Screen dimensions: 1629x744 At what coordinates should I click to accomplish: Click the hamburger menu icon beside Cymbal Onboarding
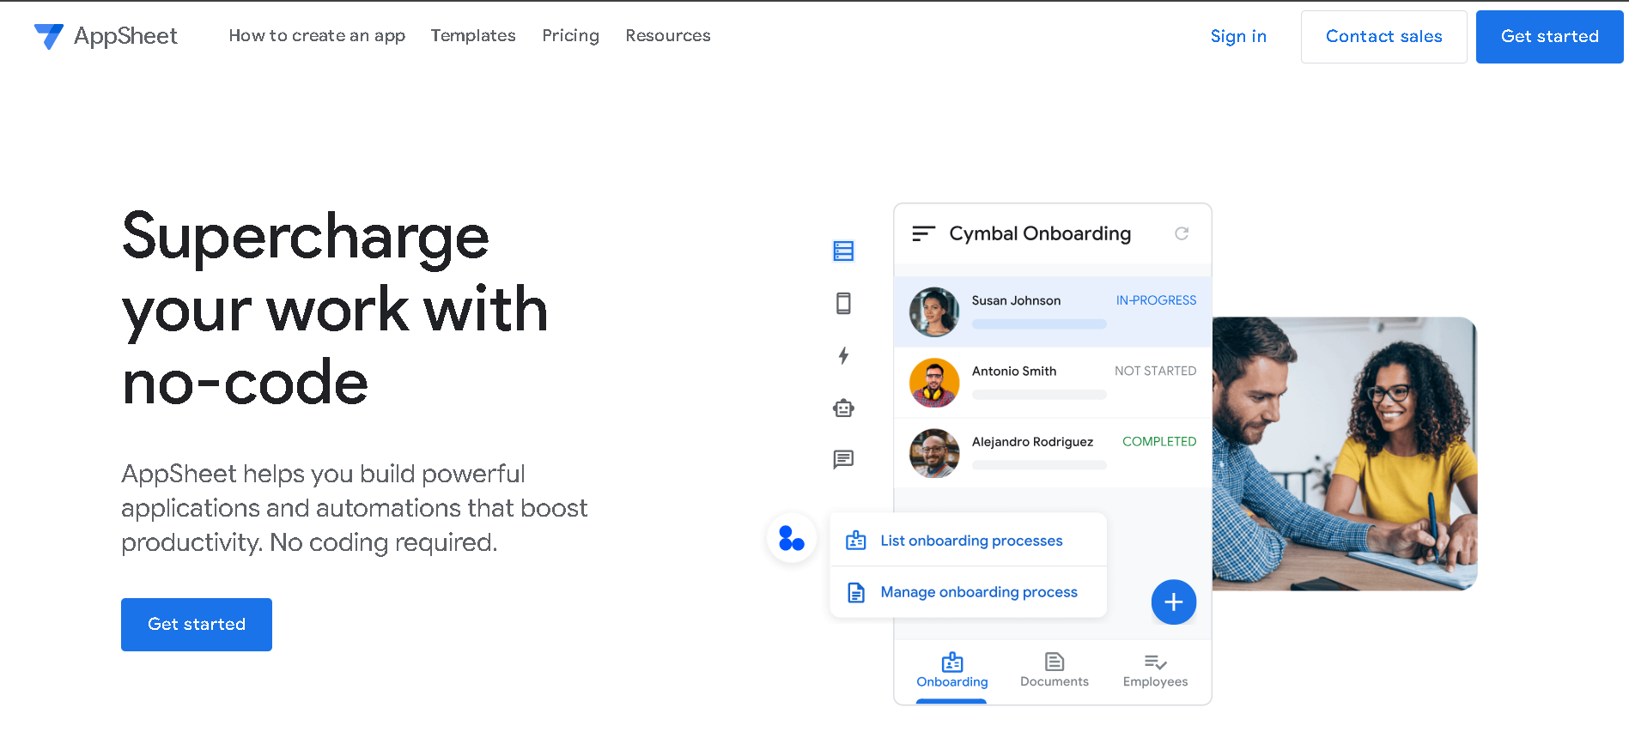[x=923, y=233]
